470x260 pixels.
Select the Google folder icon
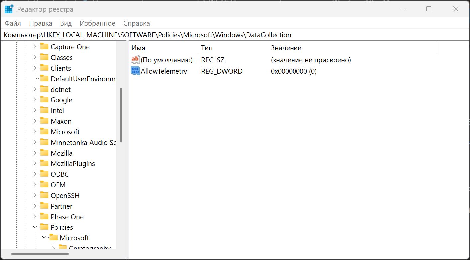coord(44,100)
